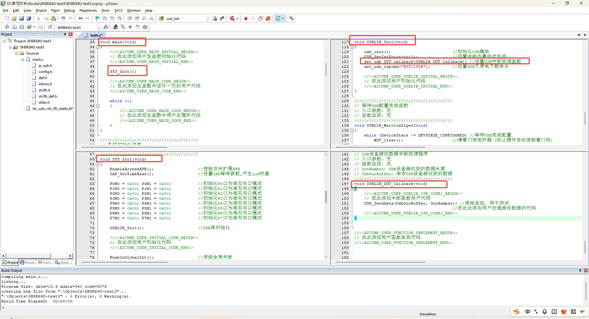Go to next bookmark icon
589x319 pixels.
(112, 18)
